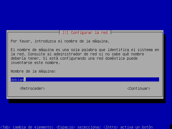
Task: Click the '[!]' priority marker in the title
Action: [x=66, y=33]
